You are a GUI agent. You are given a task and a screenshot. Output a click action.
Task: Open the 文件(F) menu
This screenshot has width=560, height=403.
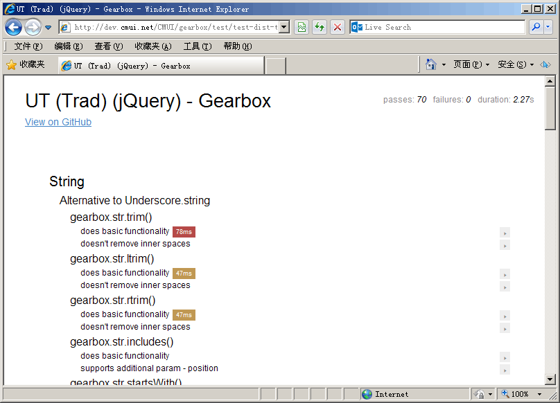tap(28, 46)
